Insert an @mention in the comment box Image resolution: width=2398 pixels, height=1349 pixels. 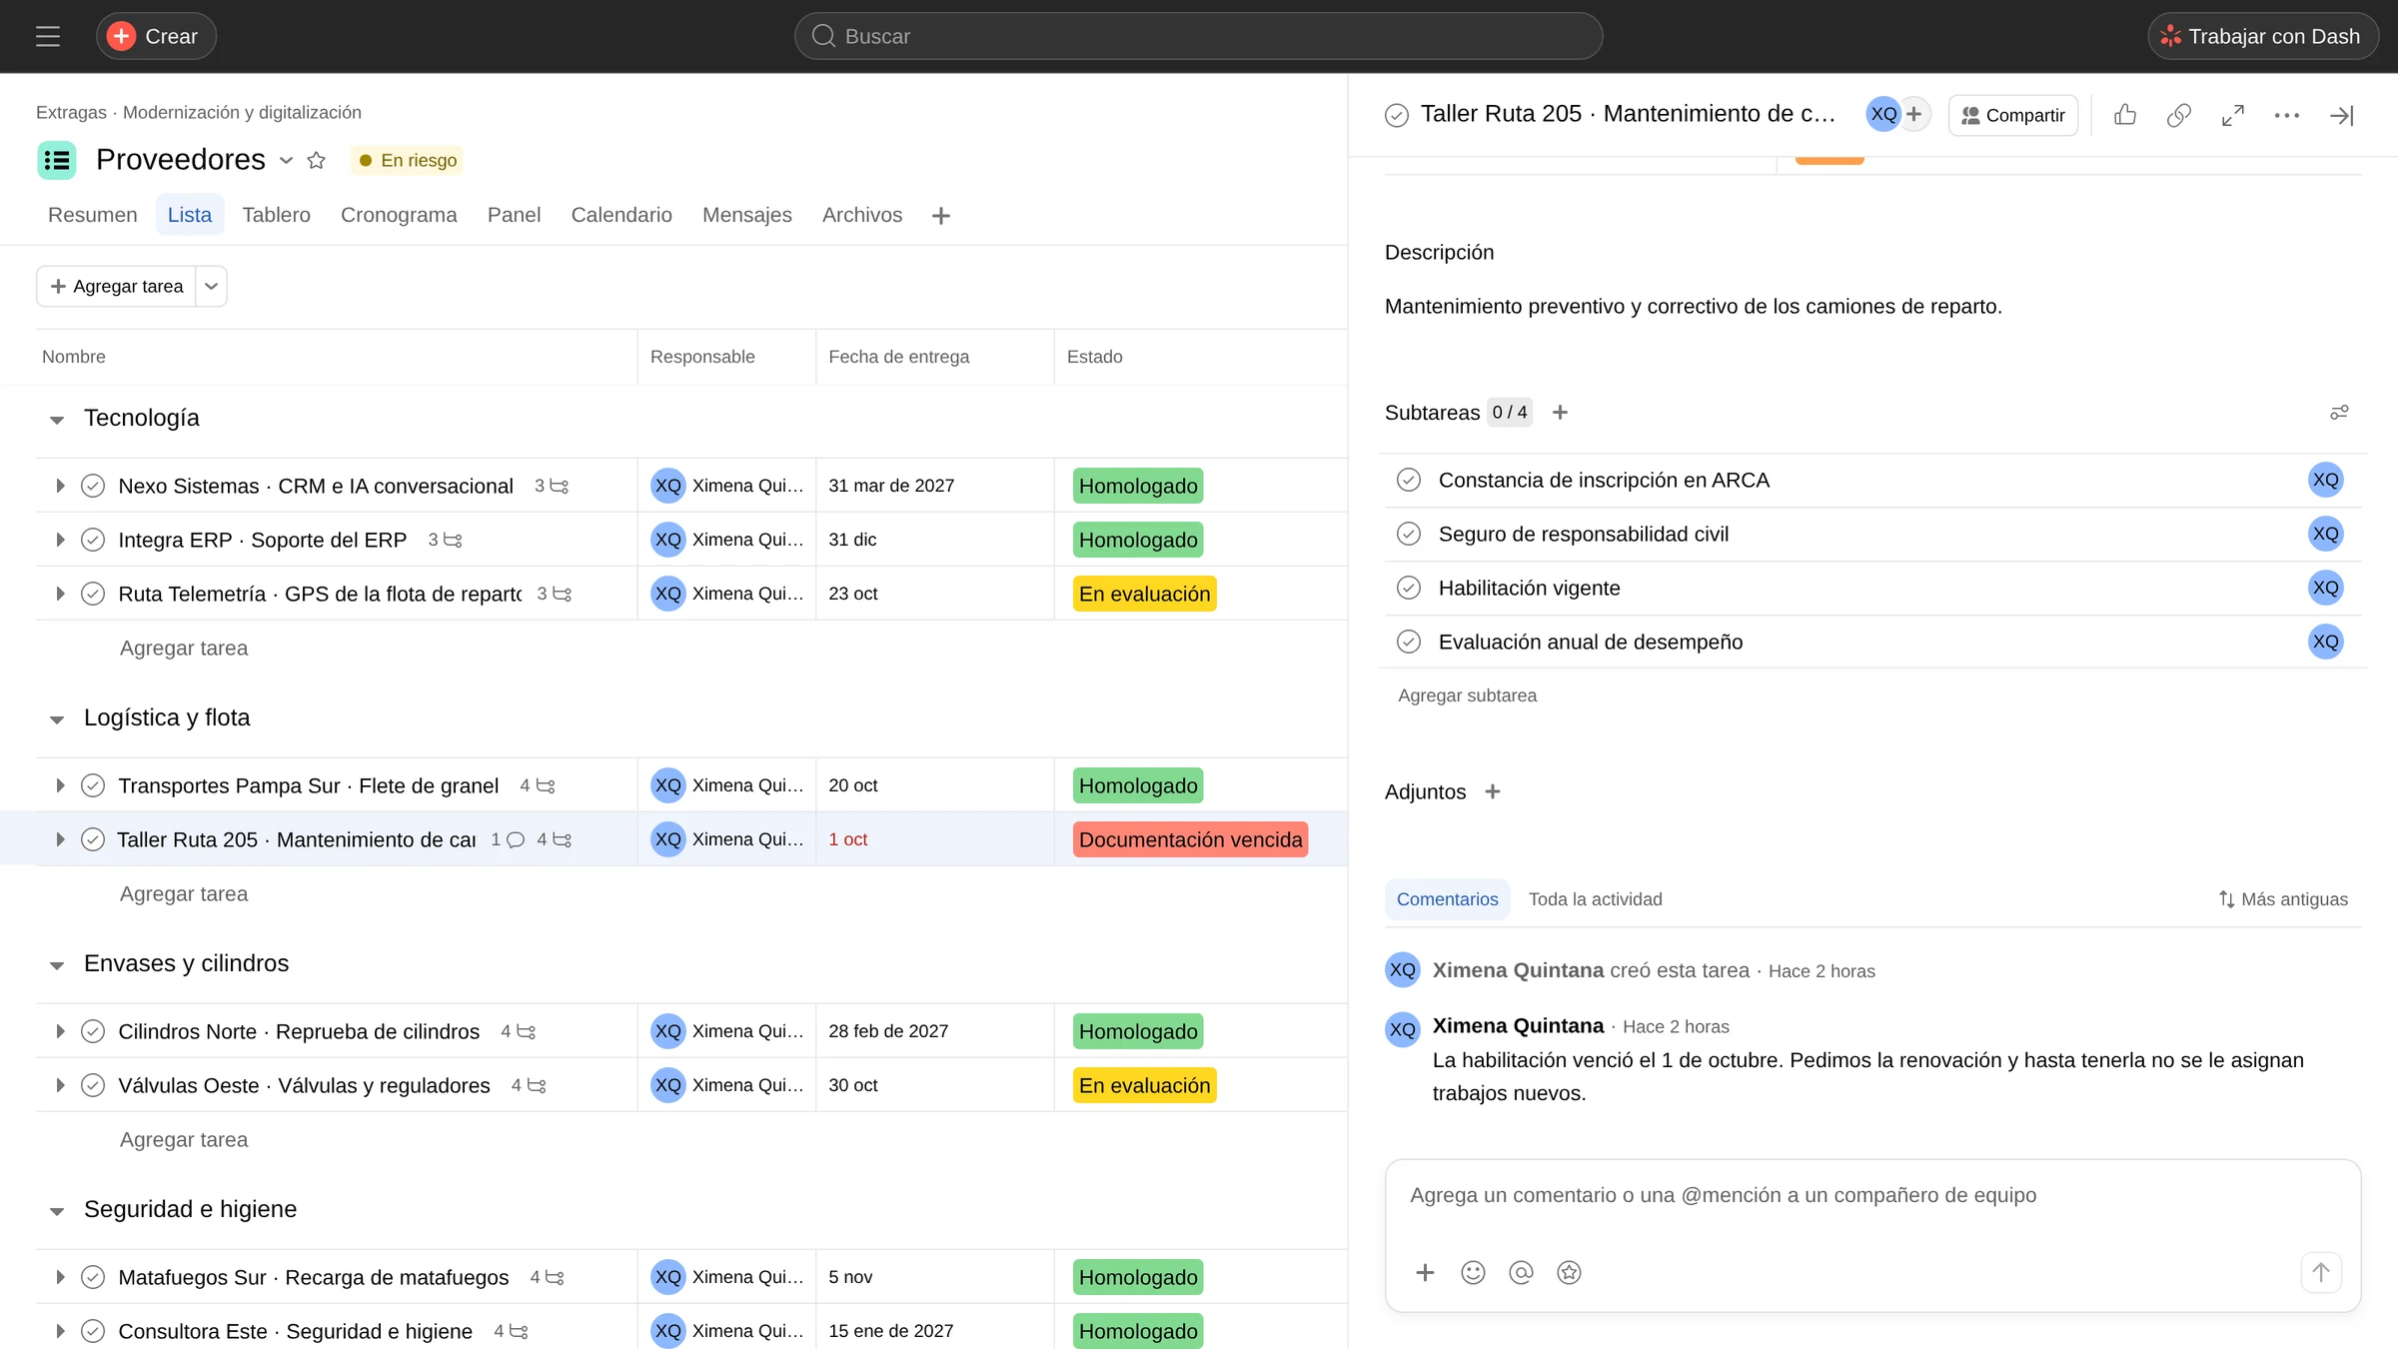pos(1521,1272)
